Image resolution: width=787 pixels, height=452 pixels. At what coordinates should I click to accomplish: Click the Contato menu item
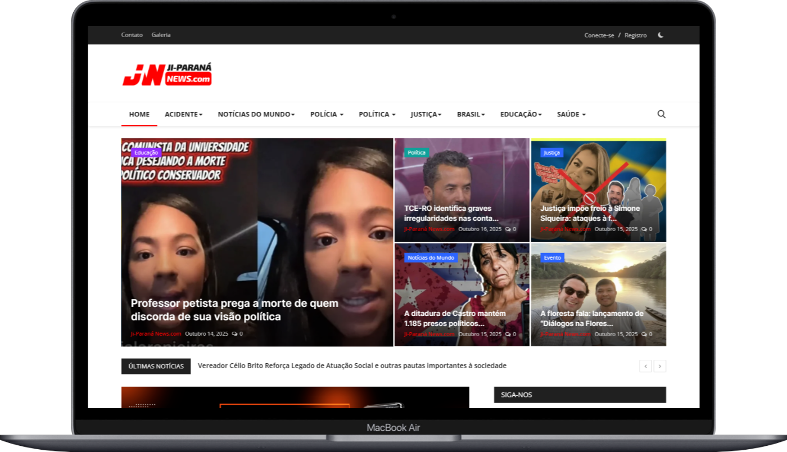[132, 35]
